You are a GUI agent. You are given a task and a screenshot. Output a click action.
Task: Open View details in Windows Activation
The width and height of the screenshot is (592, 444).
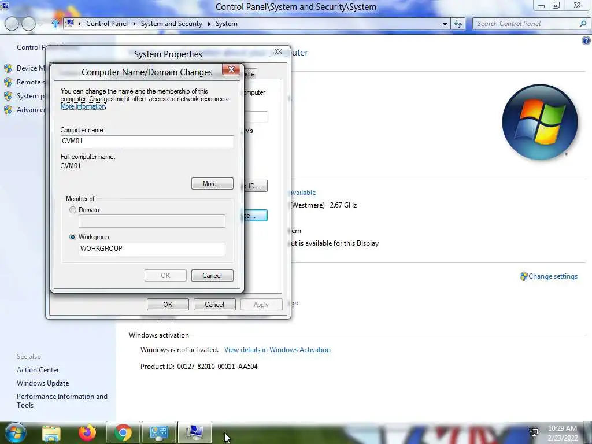click(277, 350)
